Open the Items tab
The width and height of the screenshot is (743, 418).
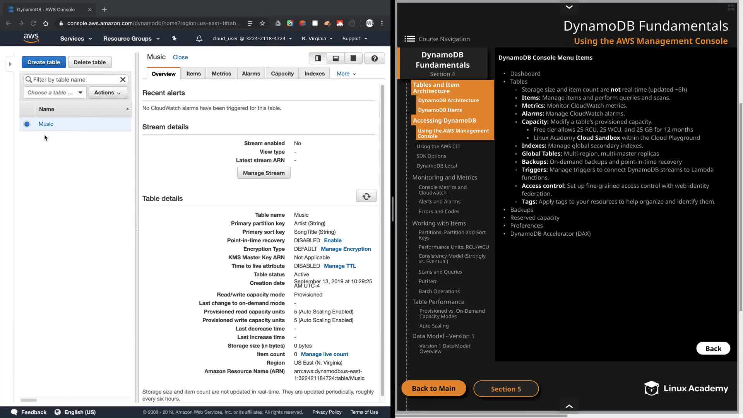click(x=193, y=74)
